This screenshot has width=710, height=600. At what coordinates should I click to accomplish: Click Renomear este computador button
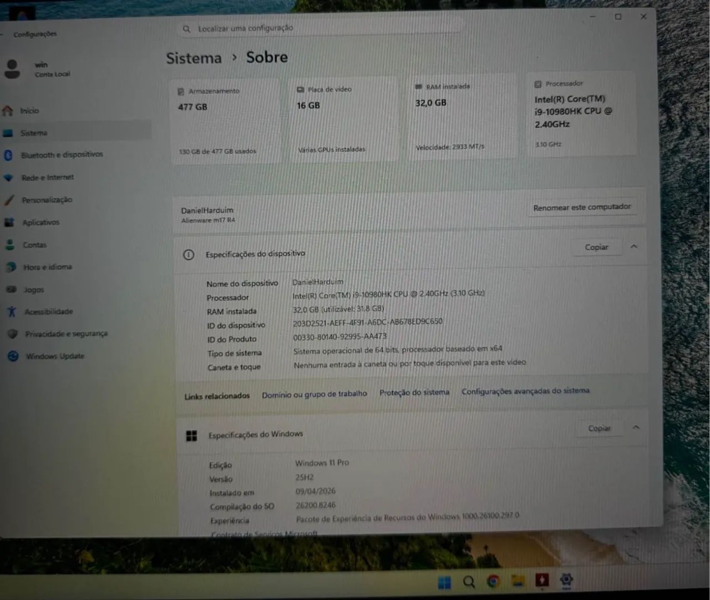point(582,208)
